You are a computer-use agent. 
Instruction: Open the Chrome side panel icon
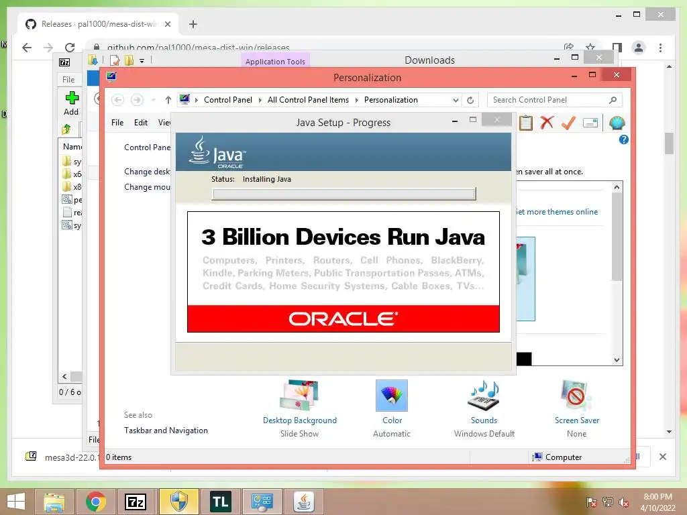[617, 48]
